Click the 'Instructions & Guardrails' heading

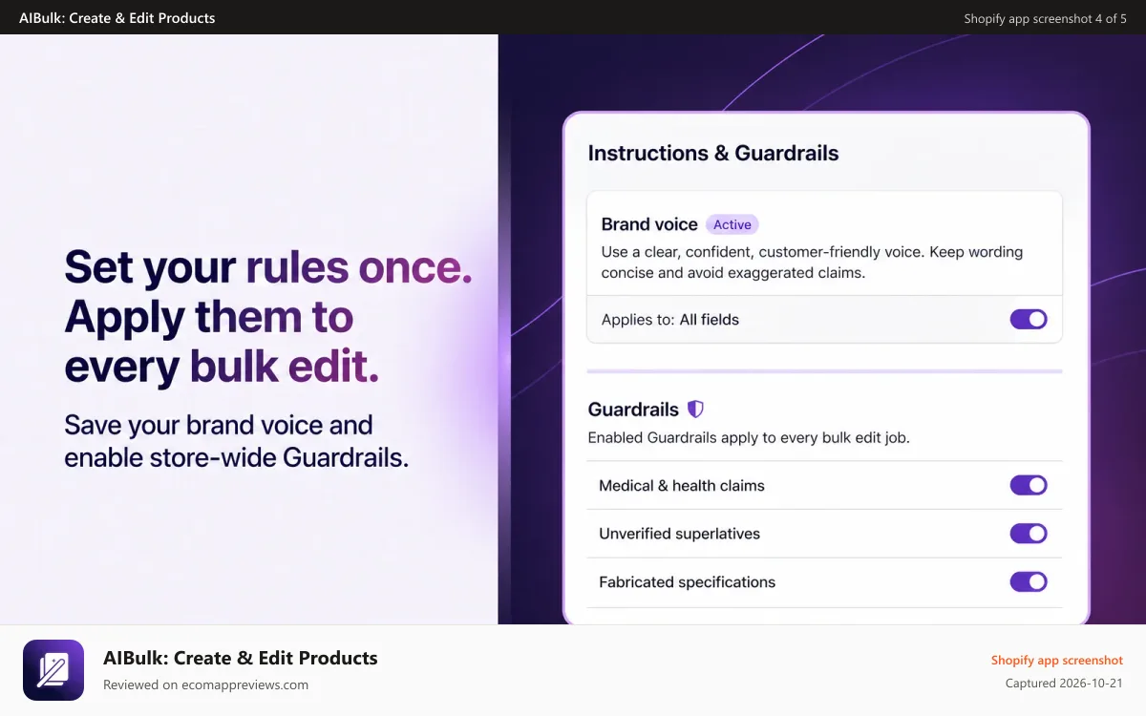point(713,153)
